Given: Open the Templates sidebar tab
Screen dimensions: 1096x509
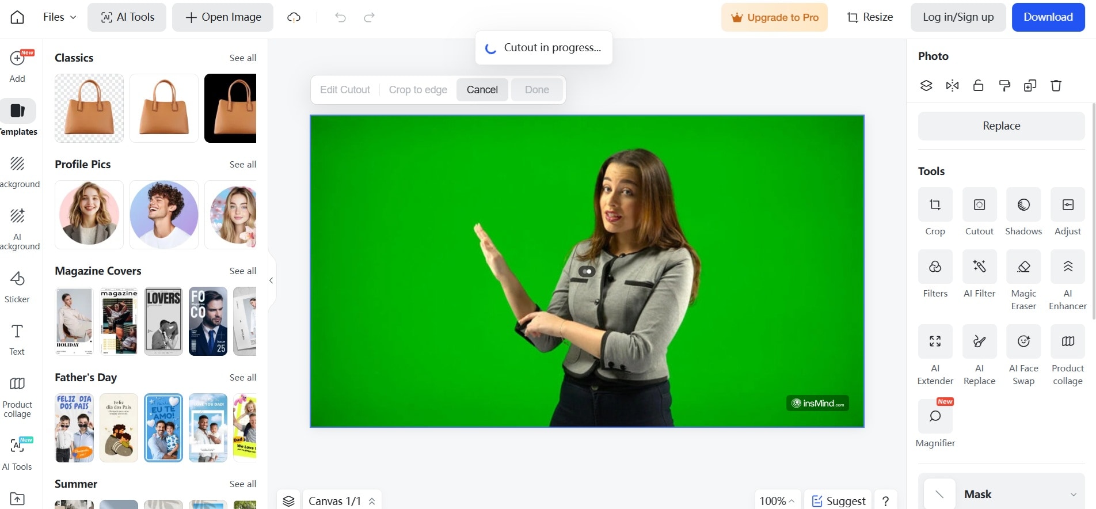Looking at the screenshot, I should 18,118.
